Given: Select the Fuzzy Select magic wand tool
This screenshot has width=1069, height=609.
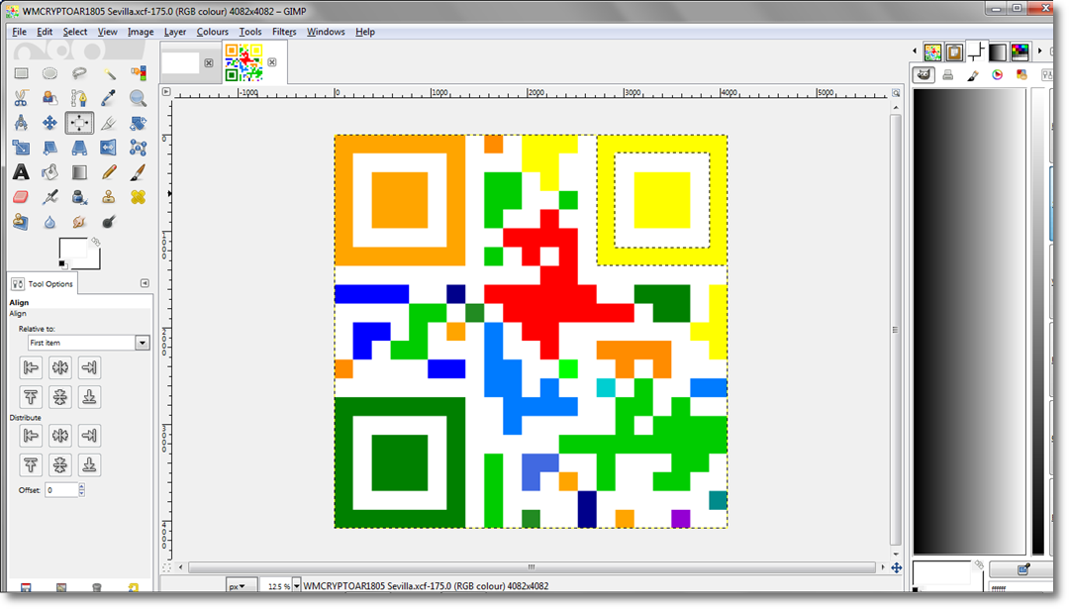Looking at the screenshot, I should (109, 73).
